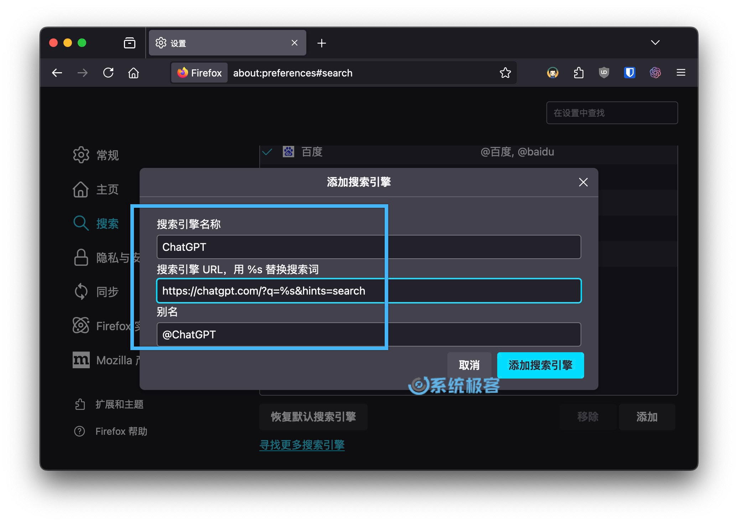Close the 设置 tab
Screen dimensions: 738x523
[295, 43]
